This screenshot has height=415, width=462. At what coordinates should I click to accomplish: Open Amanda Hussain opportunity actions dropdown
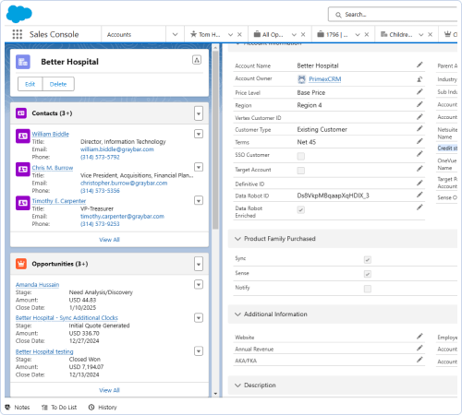point(199,285)
